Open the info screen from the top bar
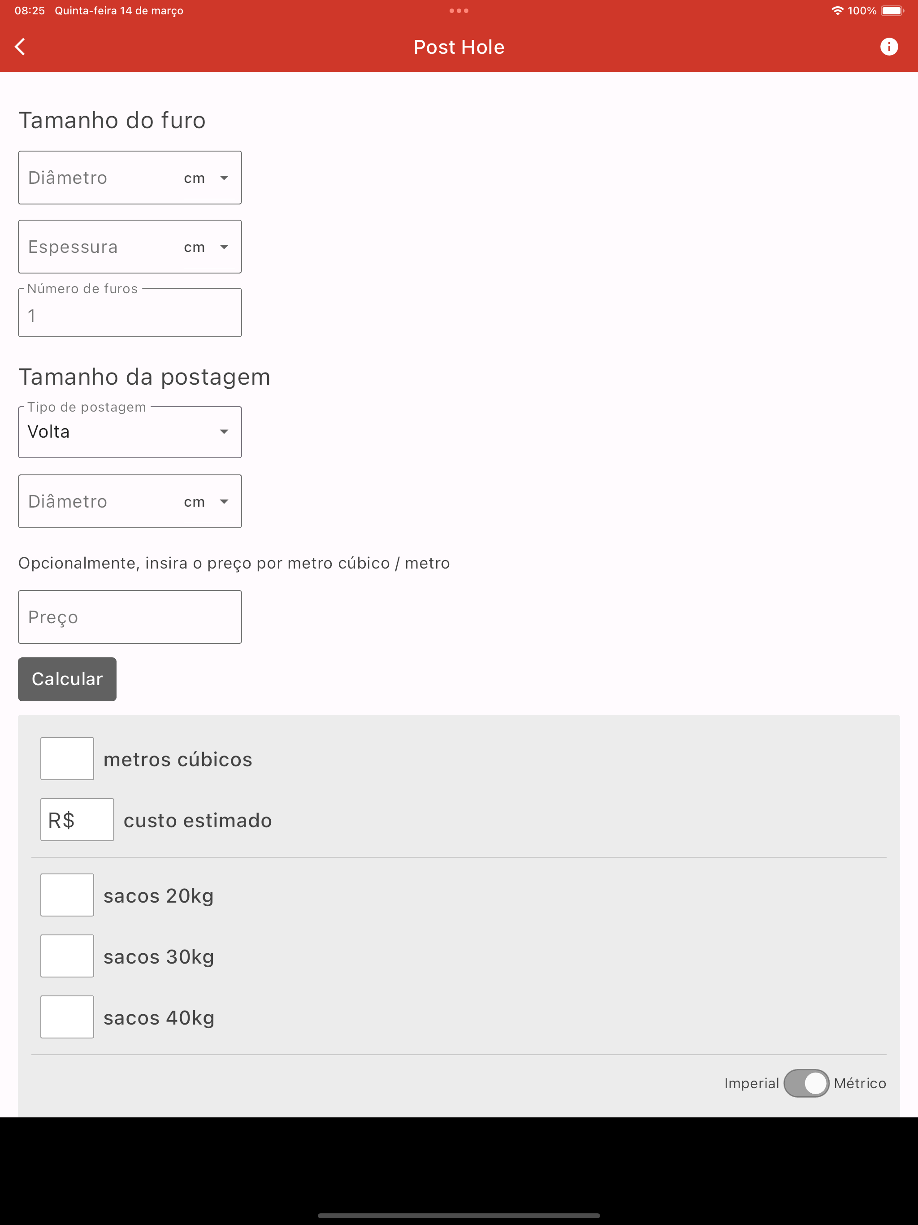 (890, 47)
